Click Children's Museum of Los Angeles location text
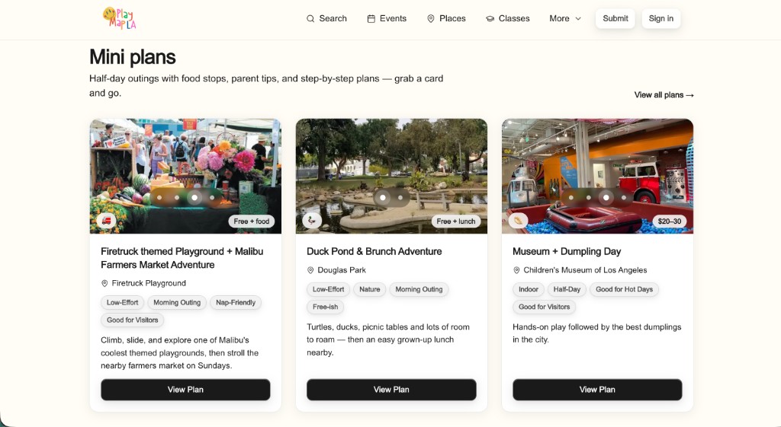 [x=585, y=270]
